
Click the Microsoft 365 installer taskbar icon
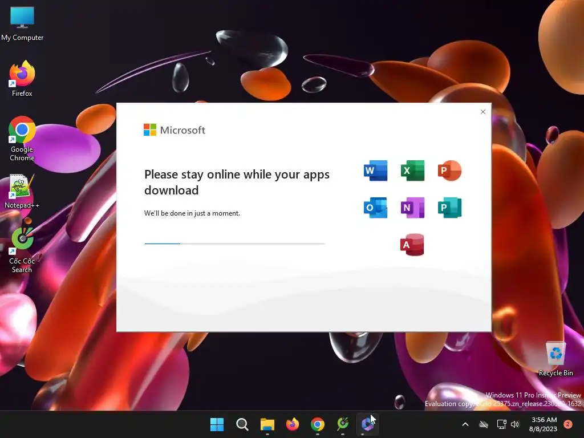(x=368, y=424)
